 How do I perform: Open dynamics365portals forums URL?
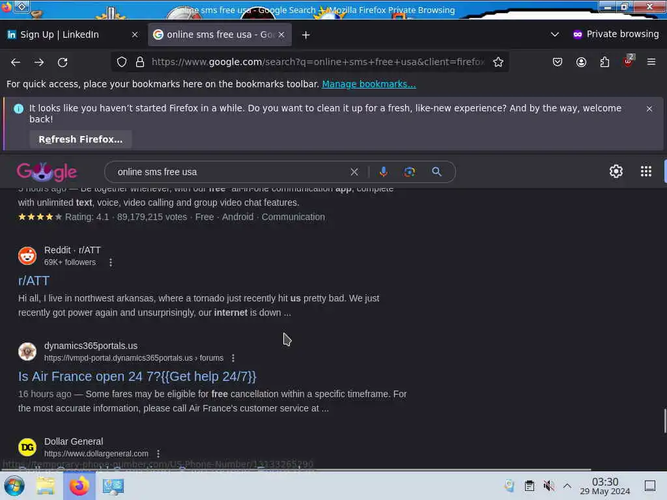click(x=134, y=358)
